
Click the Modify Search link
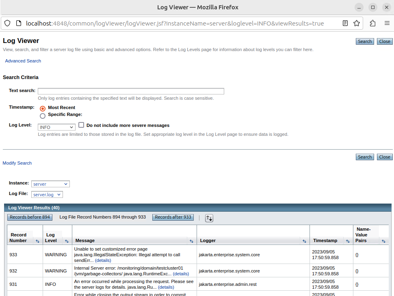(x=17, y=163)
